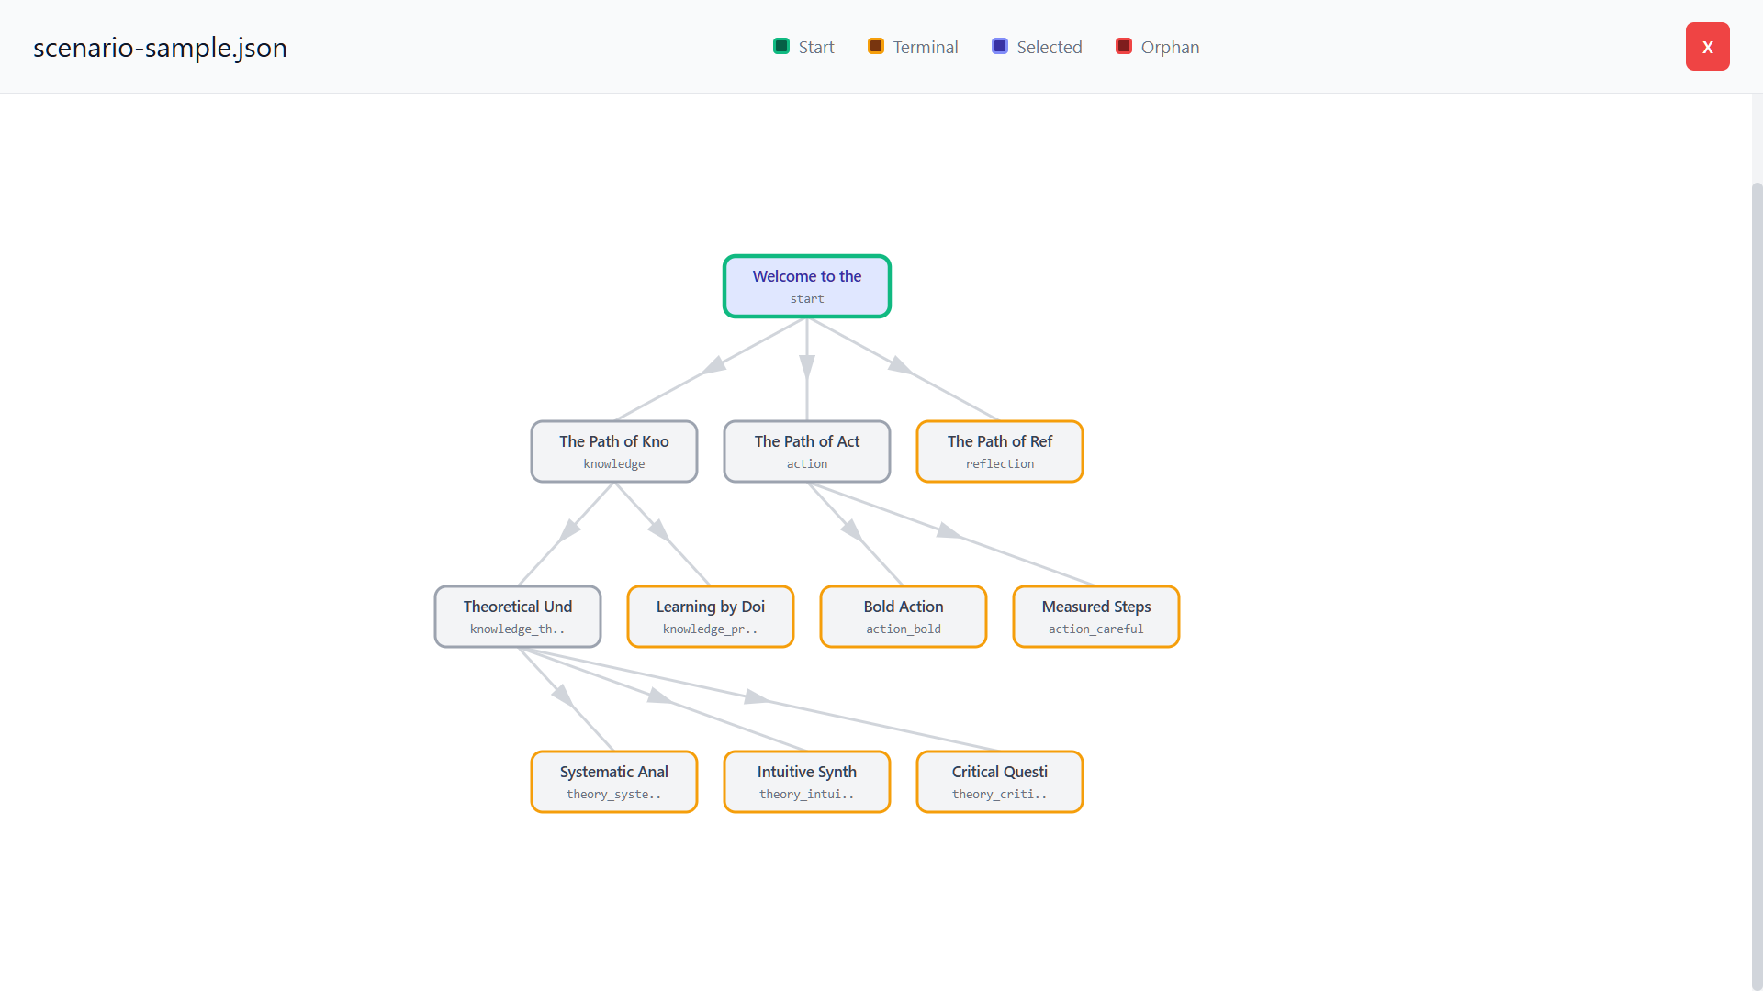Select the 'Welcome to the' start node

[806, 286]
